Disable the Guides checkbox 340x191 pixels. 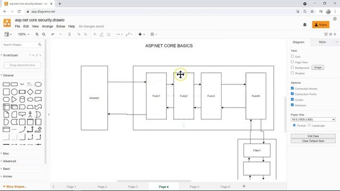292,99
